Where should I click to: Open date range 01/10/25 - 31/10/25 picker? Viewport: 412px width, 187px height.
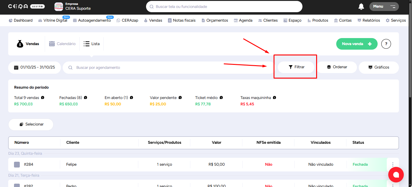(34, 67)
